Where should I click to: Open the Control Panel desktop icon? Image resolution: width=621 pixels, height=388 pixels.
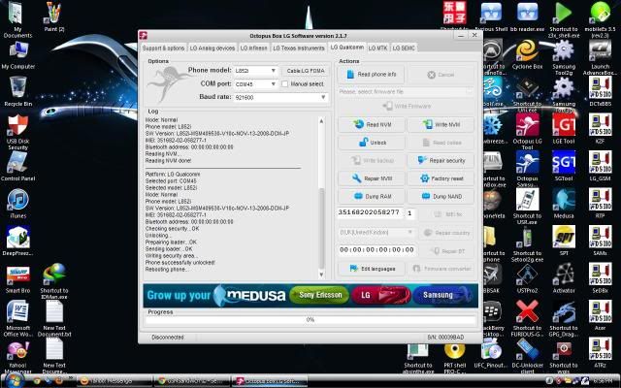click(x=17, y=166)
